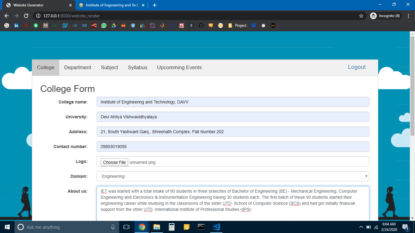Open a new browser tab
The image size is (415, 233).
click(x=155, y=5)
